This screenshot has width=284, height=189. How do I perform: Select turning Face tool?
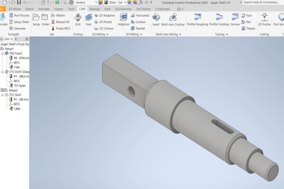[247, 16]
